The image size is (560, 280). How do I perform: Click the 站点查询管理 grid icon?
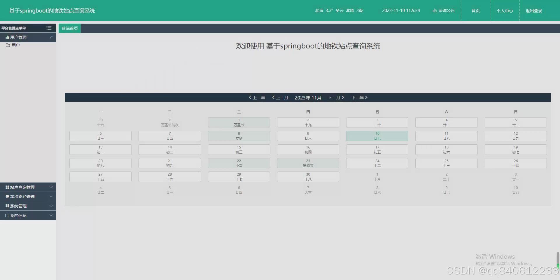(x=7, y=187)
